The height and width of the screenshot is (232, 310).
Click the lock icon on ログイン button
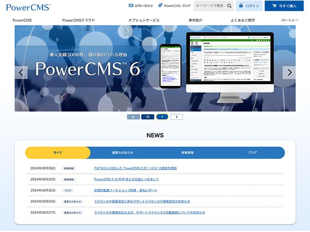tap(241, 5)
